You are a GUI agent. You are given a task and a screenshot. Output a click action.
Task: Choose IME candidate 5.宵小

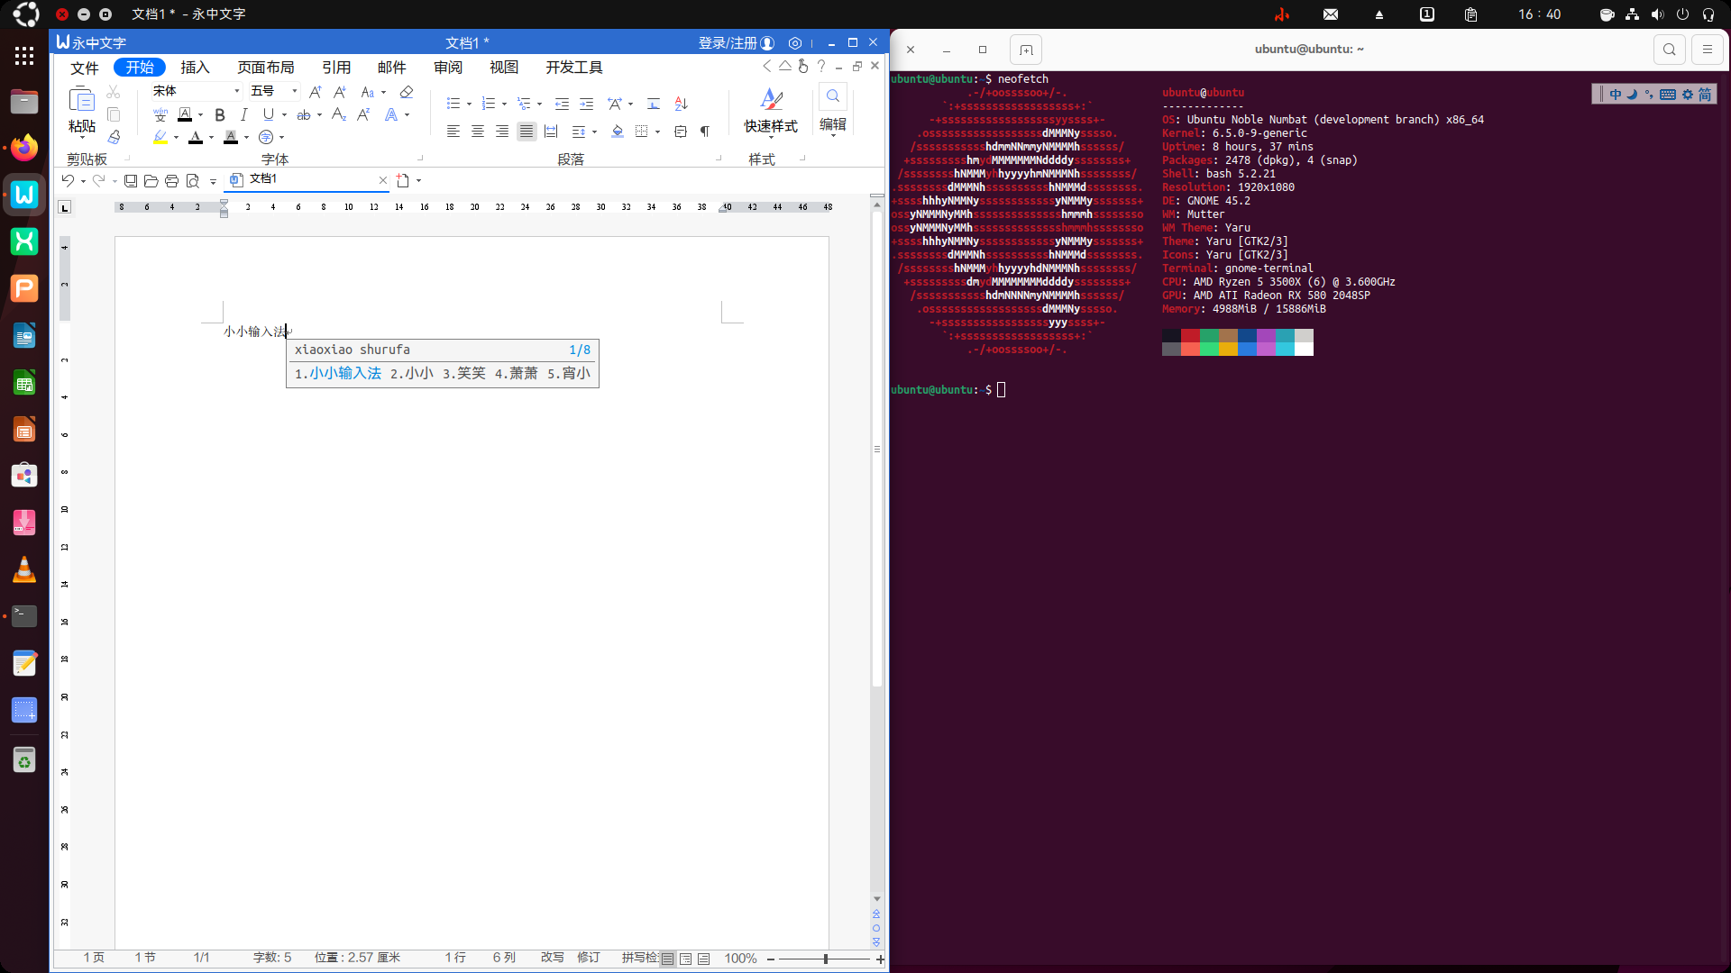(x=569, y=373)
